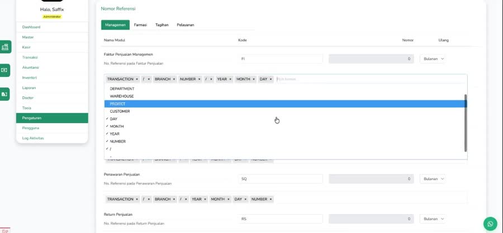
Task: Open the green file shortcut icon
Action: (x=4, y=94)
